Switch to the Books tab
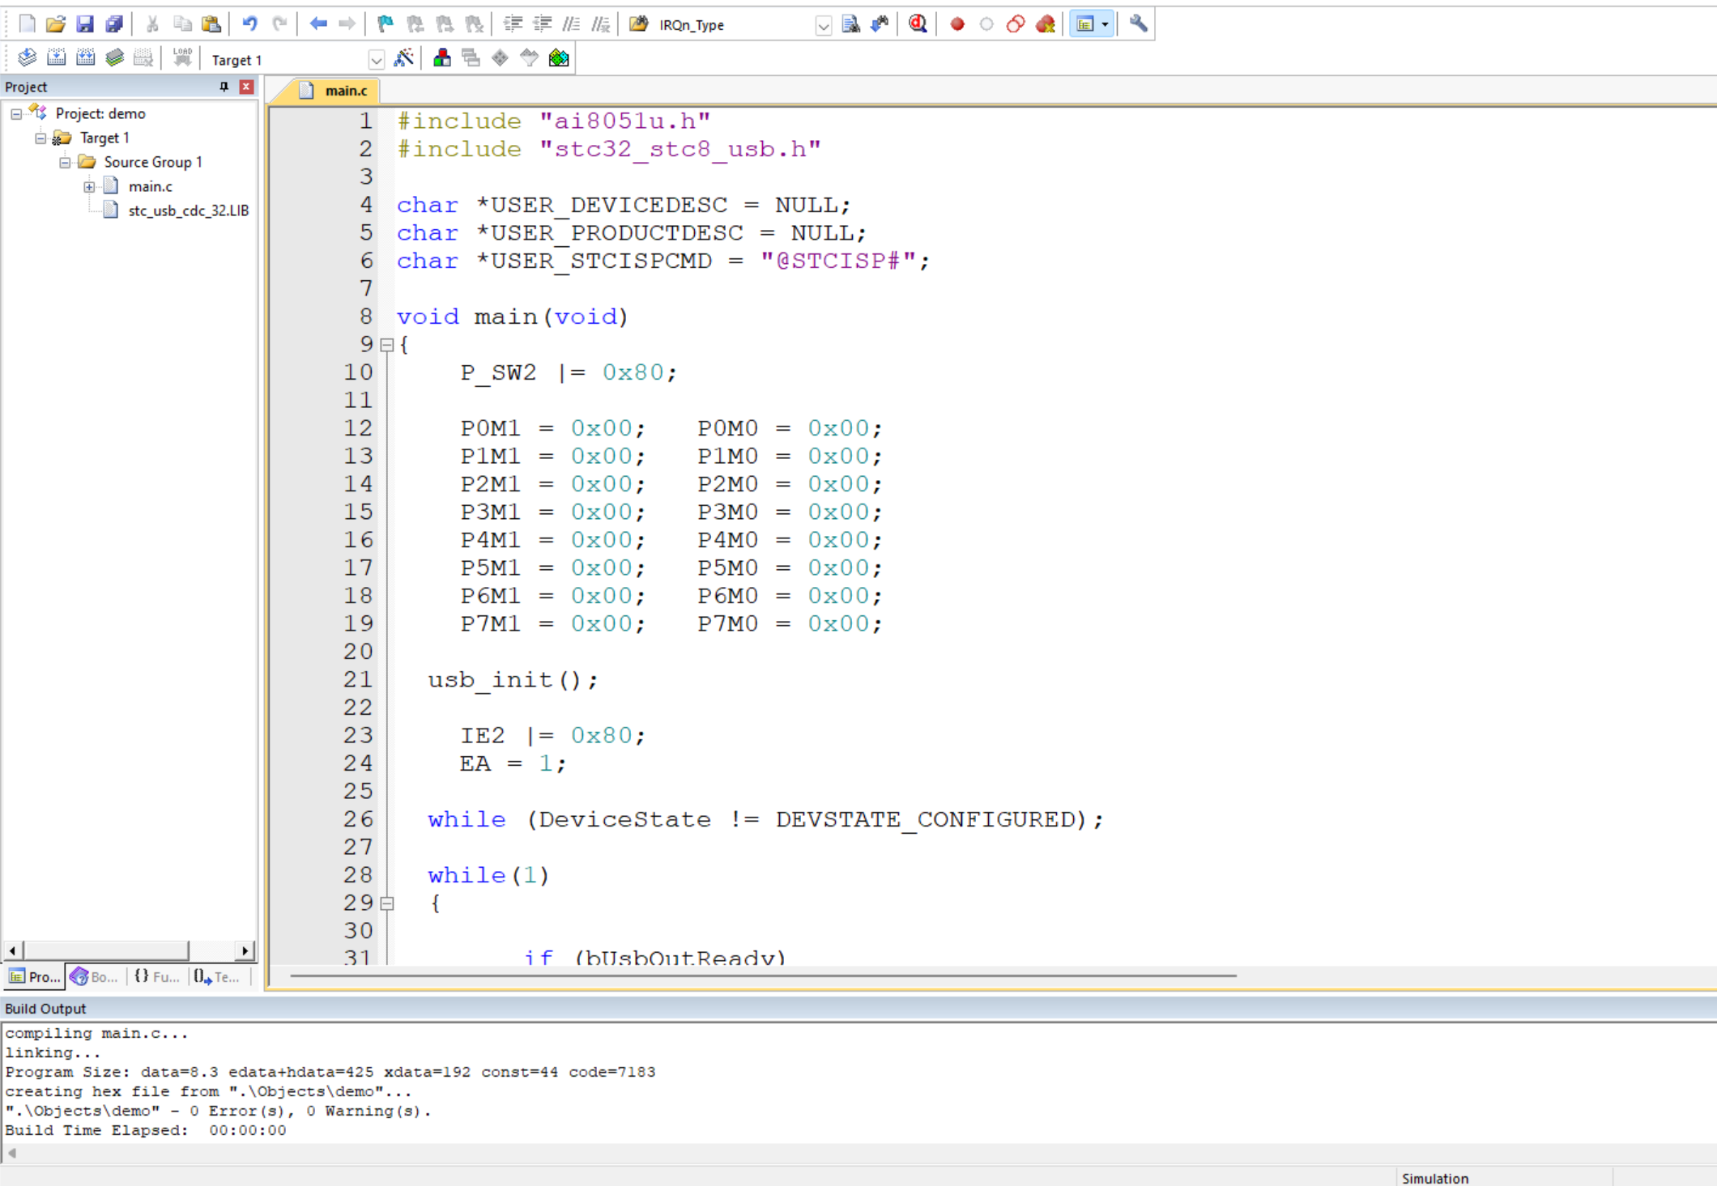This screenshot has width=1717, height=1186. (95, 977)
